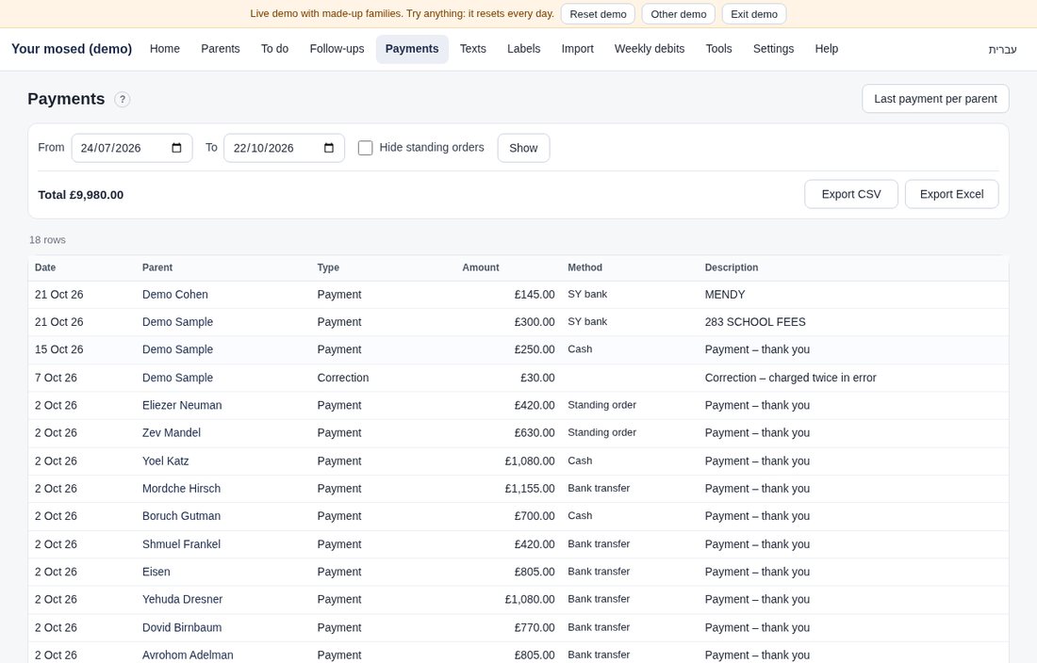Click the Date column header
1037x663 pixels.
tap(45, 267)
